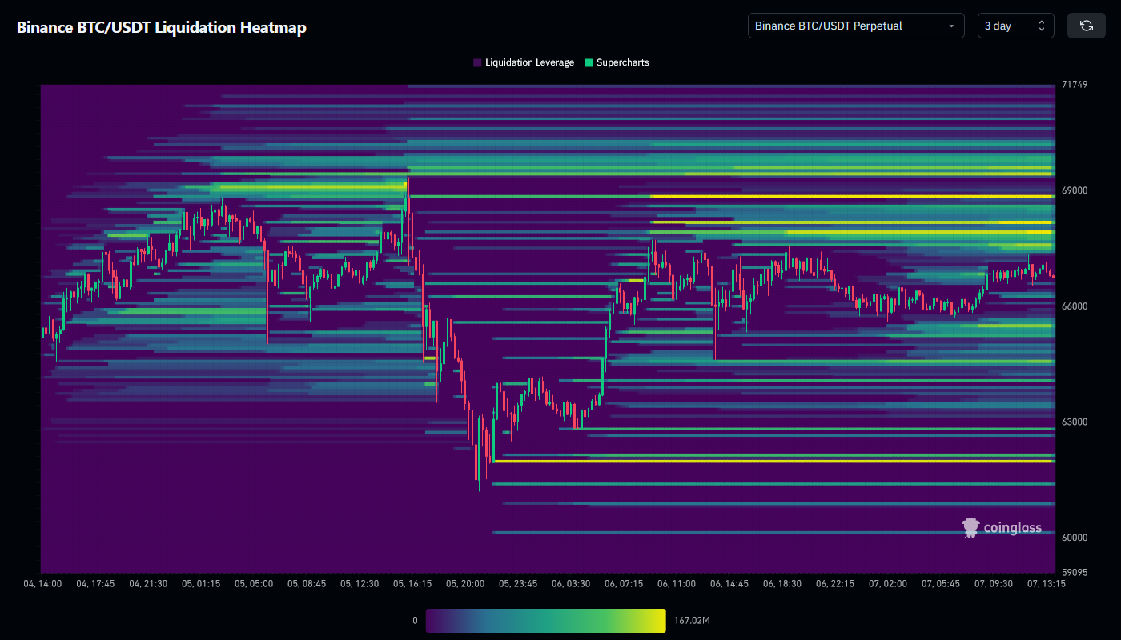
Task: Click the 06, 18:30 time axis label
Action: click(782, 584)
